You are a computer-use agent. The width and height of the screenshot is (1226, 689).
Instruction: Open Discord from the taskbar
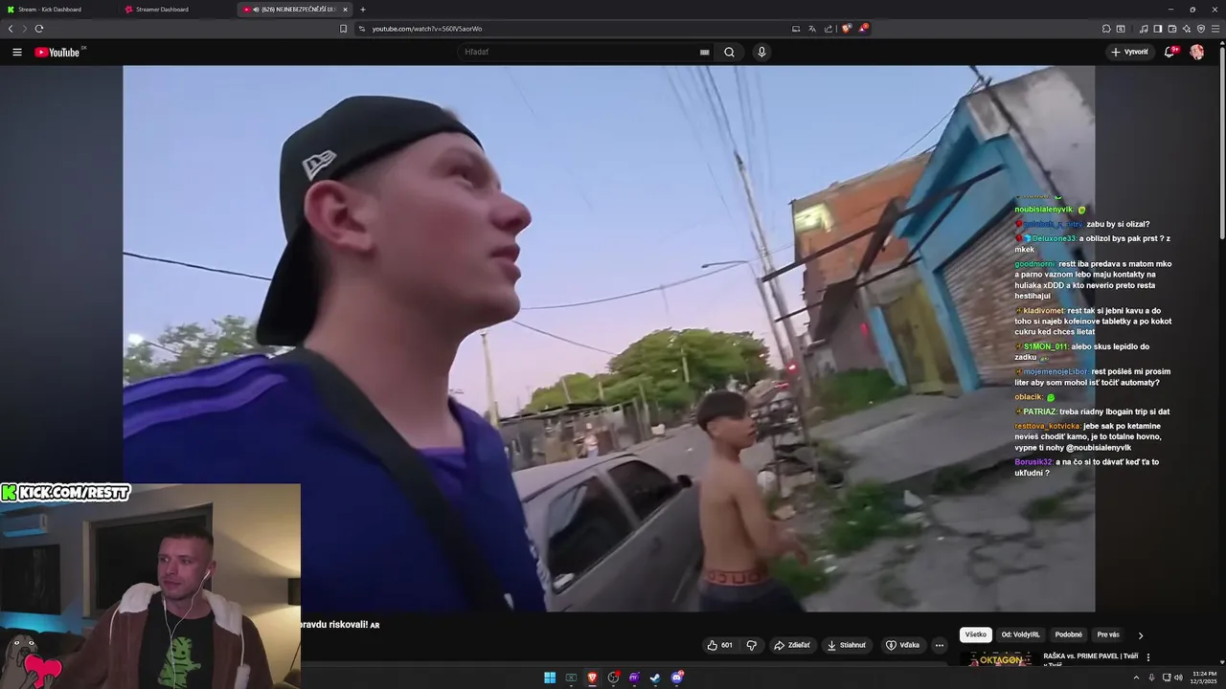(x=677, y=678)
